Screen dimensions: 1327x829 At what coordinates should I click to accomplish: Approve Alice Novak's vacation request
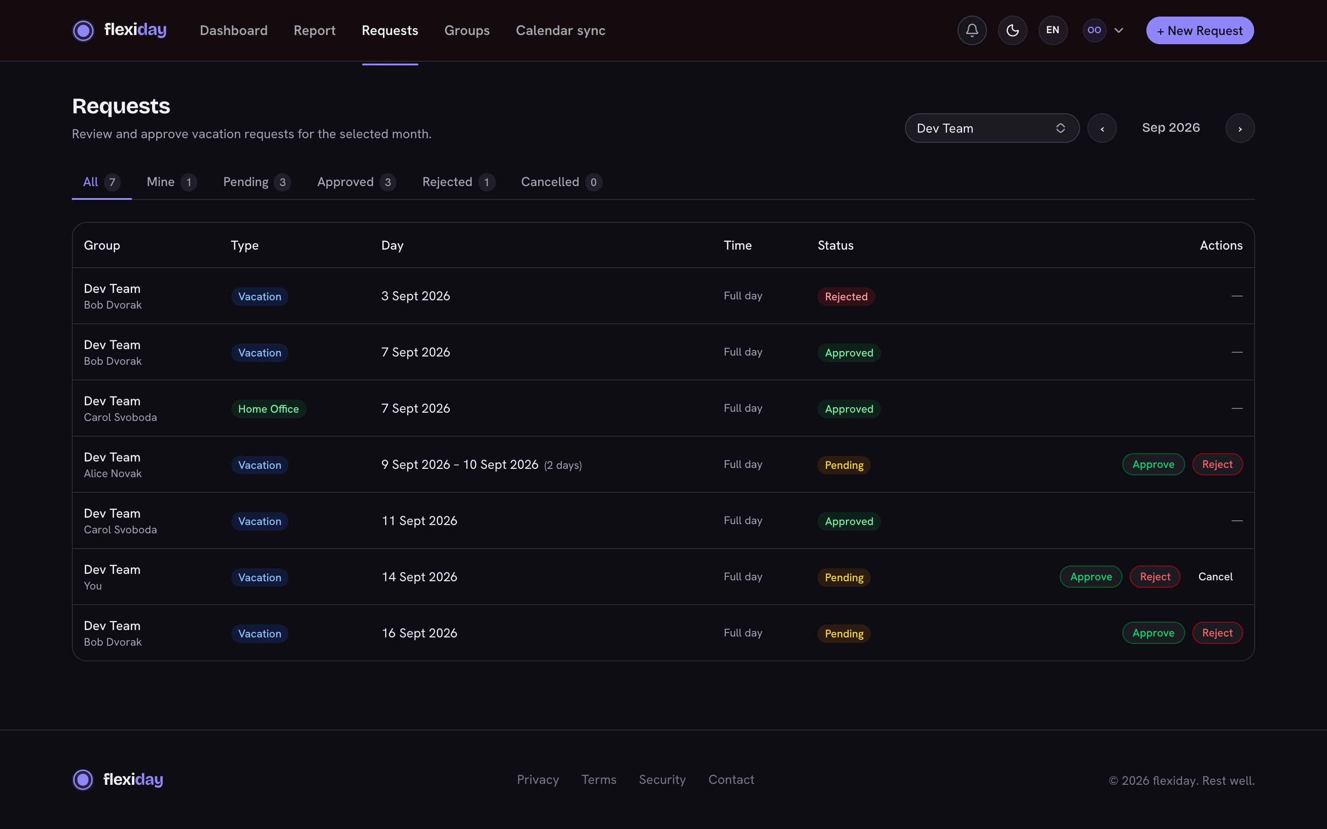pyautogui.click(x=1153, y=464)
